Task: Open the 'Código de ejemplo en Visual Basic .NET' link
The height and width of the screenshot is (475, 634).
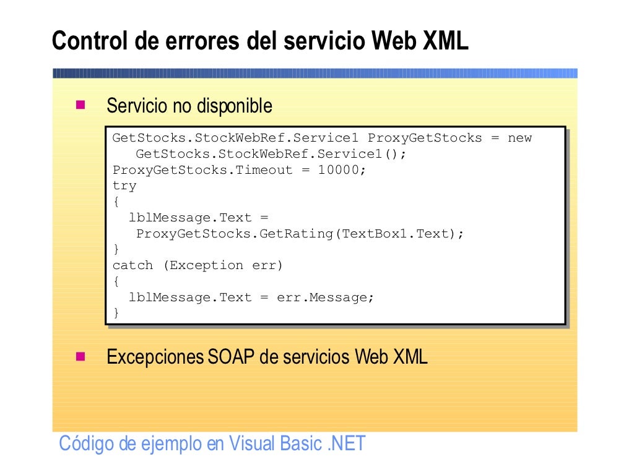Action: tap(212, 443)
